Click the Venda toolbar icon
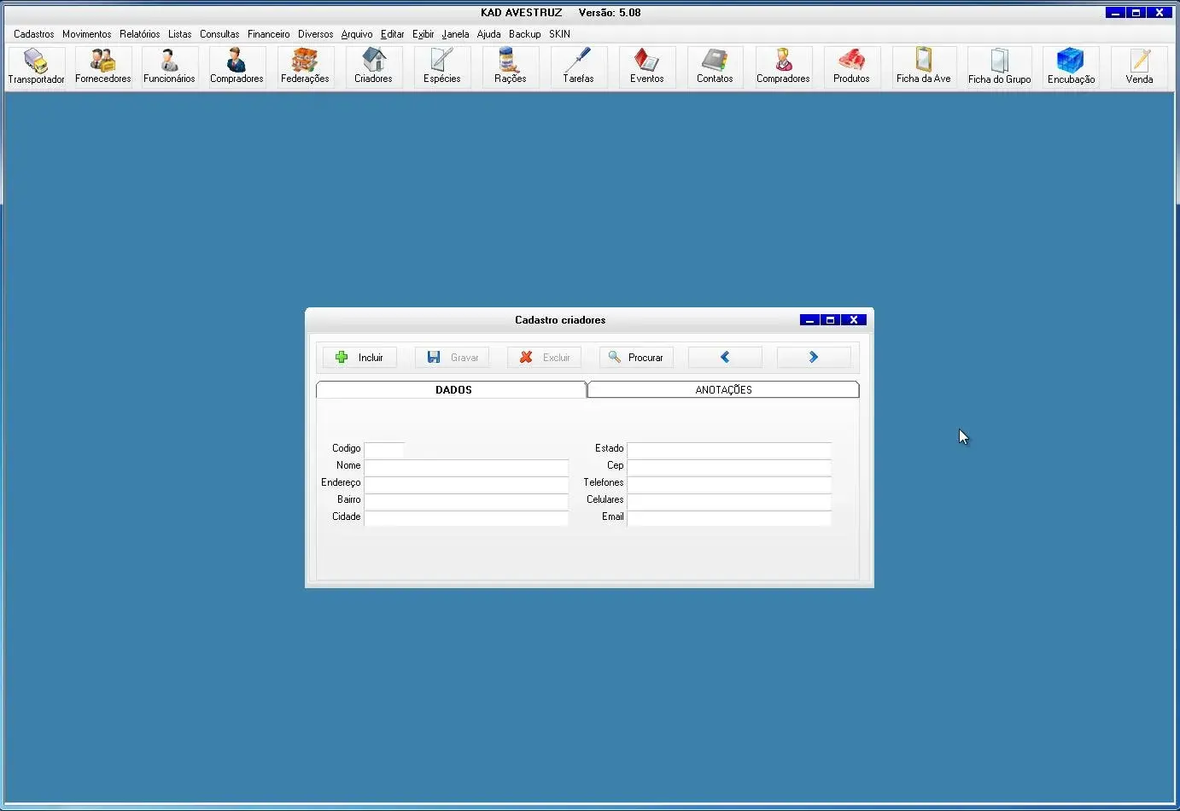 [x=1139, y=67]
